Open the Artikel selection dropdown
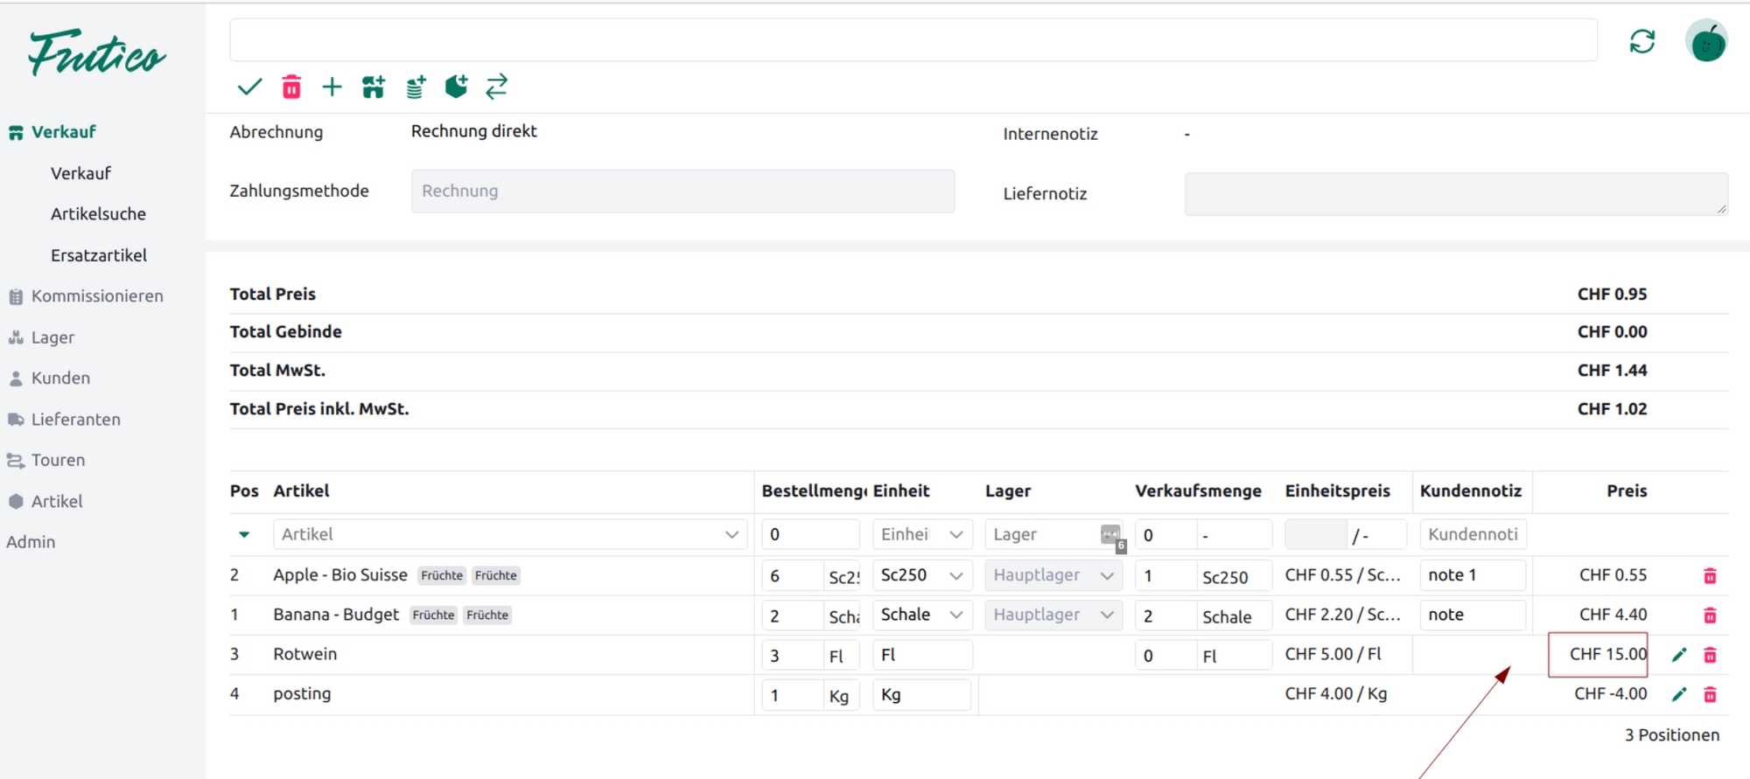Image resolution: width=1750 pixels, height=779 pixels. click(509, 534)
